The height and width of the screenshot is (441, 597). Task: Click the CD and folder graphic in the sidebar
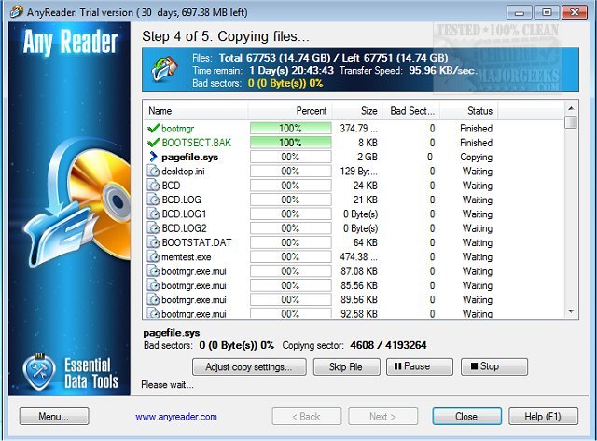click(x=76, y=201)
